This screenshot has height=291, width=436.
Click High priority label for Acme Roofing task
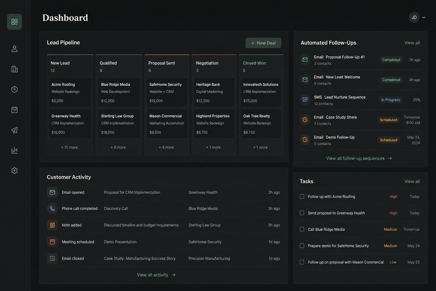click(x=393, y=197)
